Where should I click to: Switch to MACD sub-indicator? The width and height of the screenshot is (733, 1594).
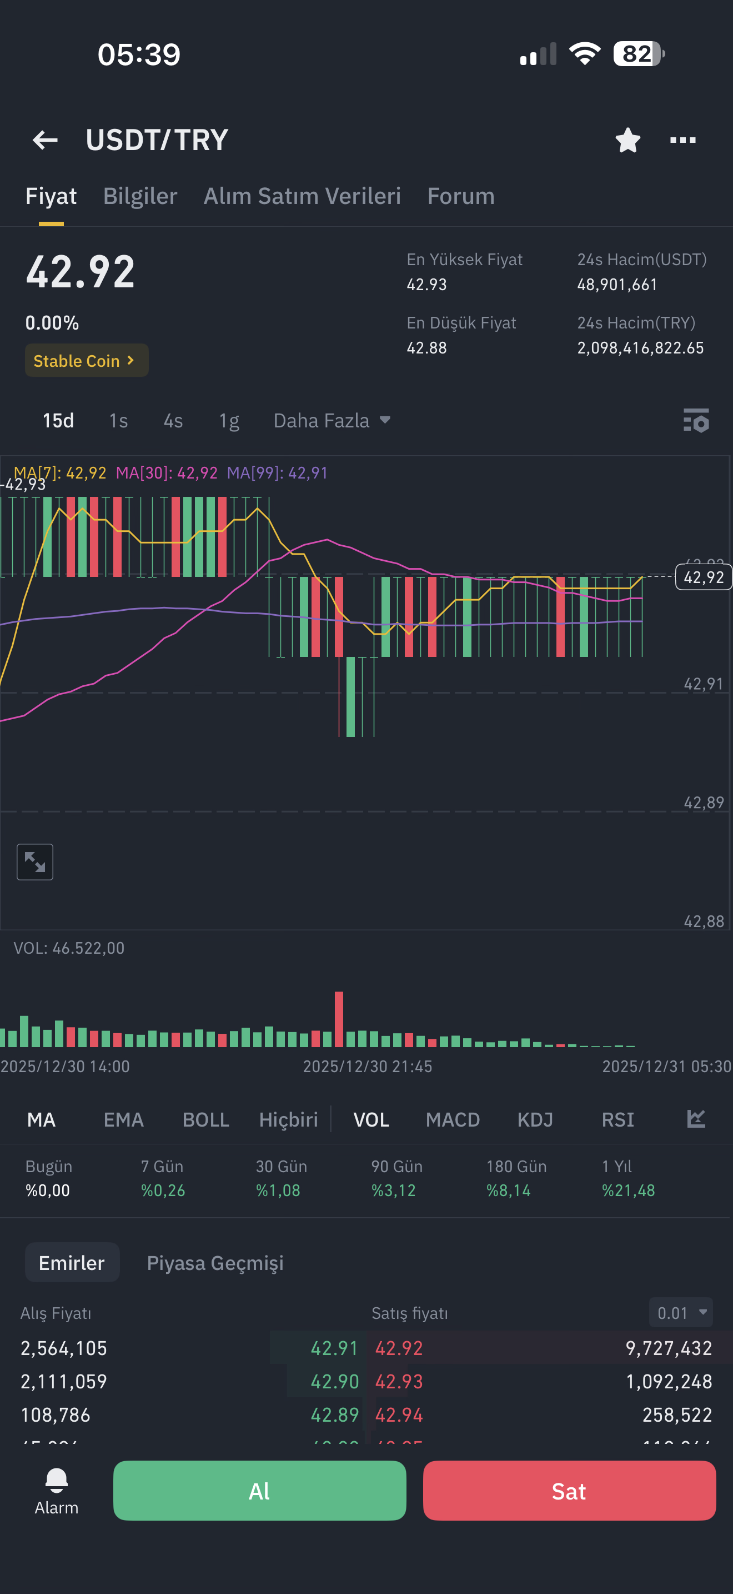tap(453, 1119)
